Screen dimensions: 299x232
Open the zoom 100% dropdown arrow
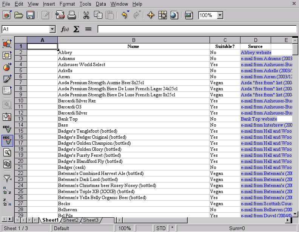click(x=220, y=15)
